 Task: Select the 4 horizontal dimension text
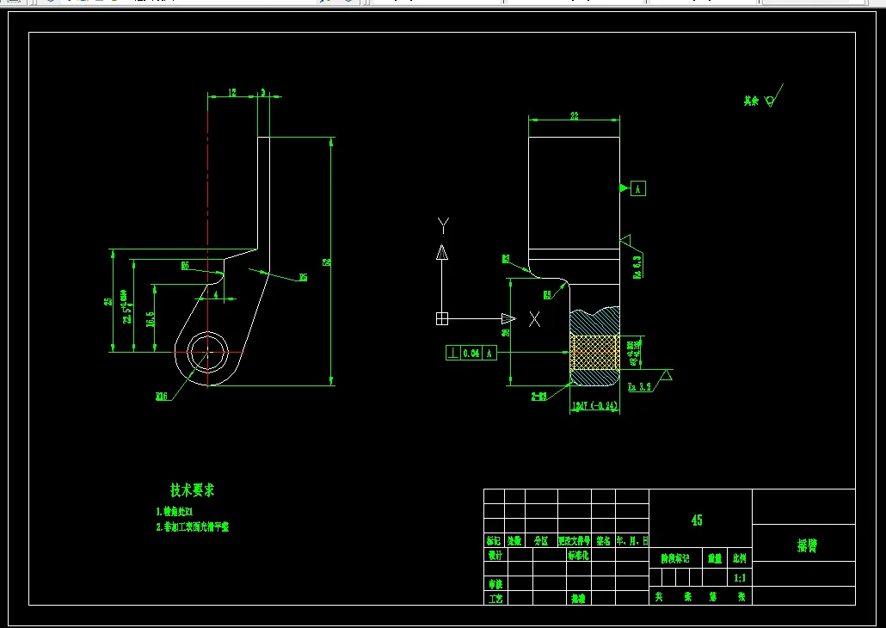216,294
